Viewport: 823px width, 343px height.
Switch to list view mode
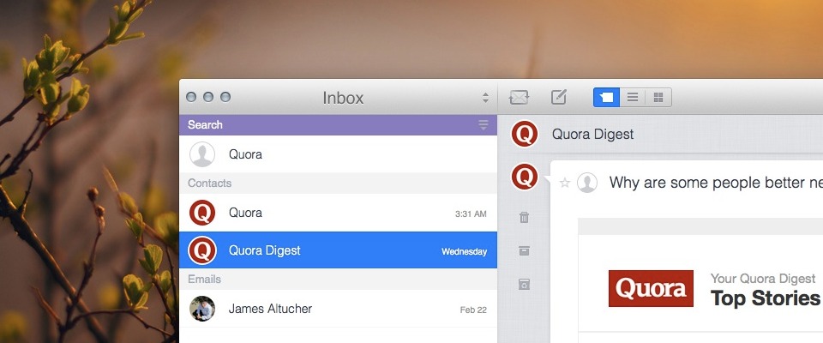point(633,98)
